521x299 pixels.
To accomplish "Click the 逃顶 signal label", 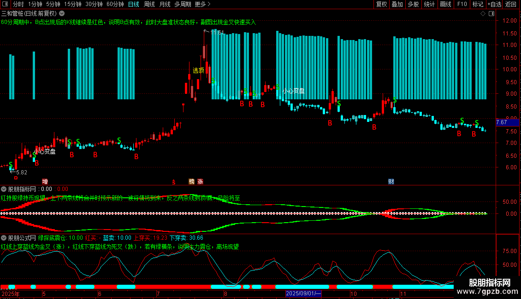I will pyautogui.click(x=198, y=70).
